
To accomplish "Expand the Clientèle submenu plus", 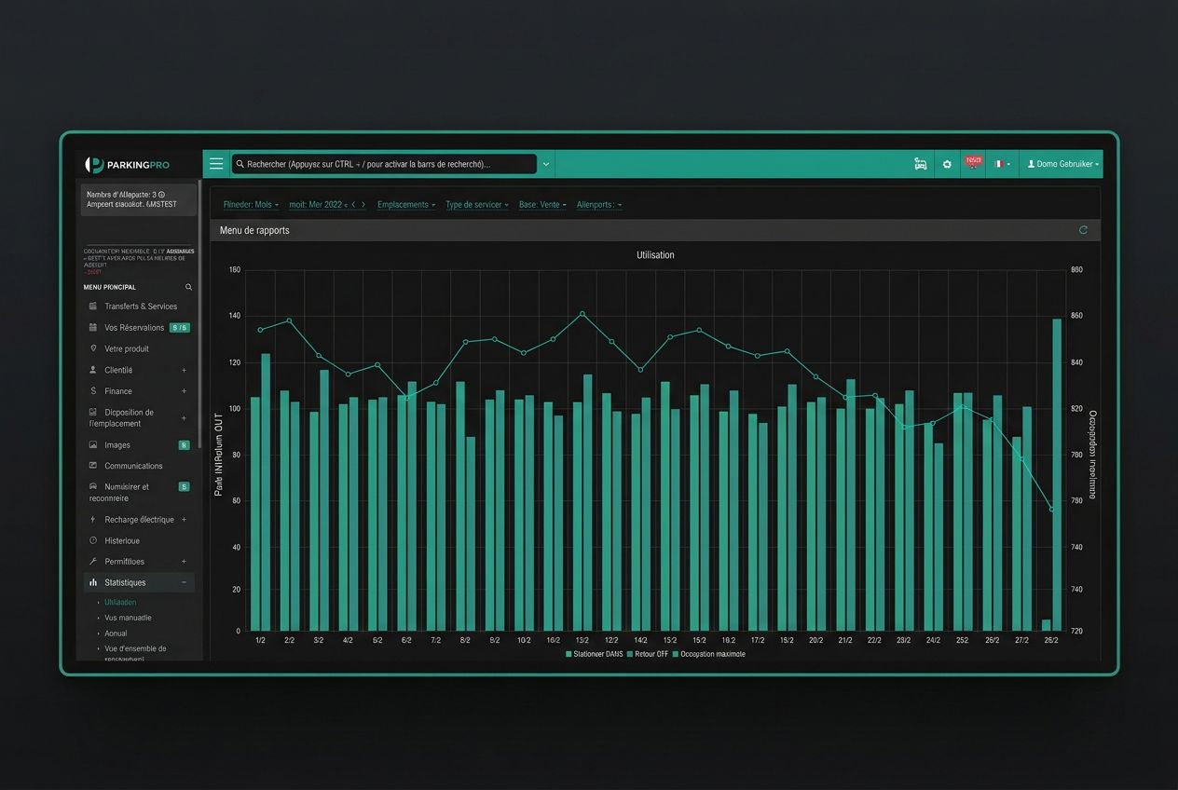I will tap(184, 370).
